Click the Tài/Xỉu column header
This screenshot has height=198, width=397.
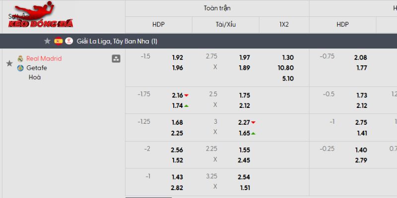tap(225, 24)
